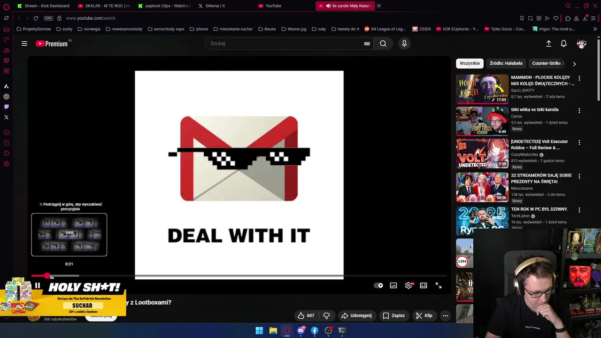Open the norwegia bookmark folder
The height and width of the screenshot is (338, 601).
(x=89, y=29)
